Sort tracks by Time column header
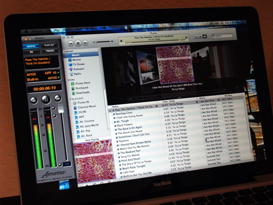Image resolution: width=273 pixels, height=205 pixels. (x=165, y=101)
